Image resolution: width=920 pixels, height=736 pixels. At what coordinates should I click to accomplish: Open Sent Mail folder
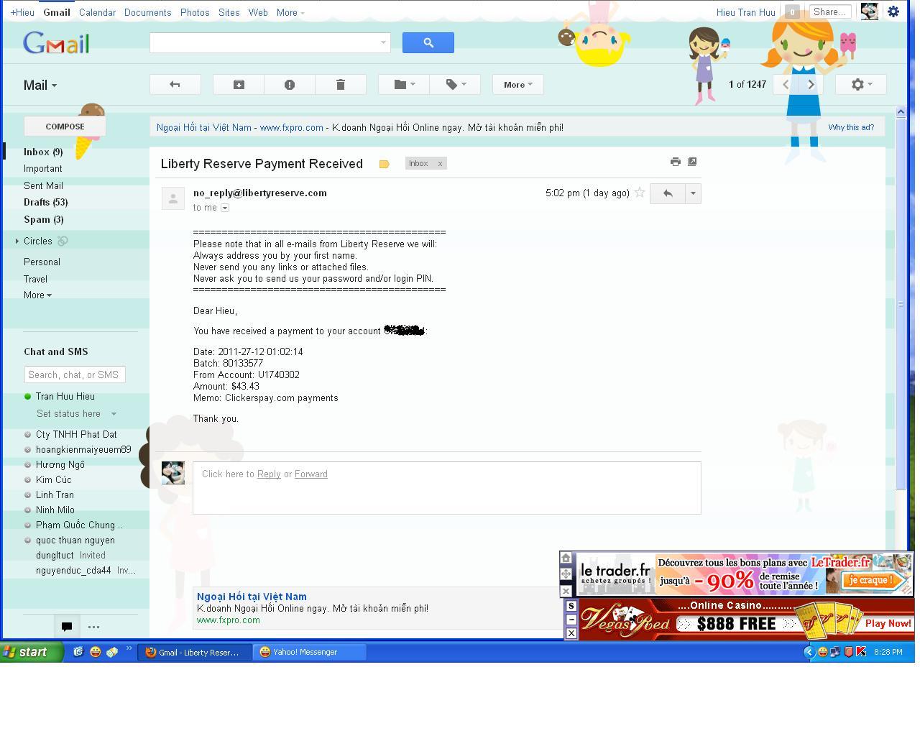[x=43, y=185]
